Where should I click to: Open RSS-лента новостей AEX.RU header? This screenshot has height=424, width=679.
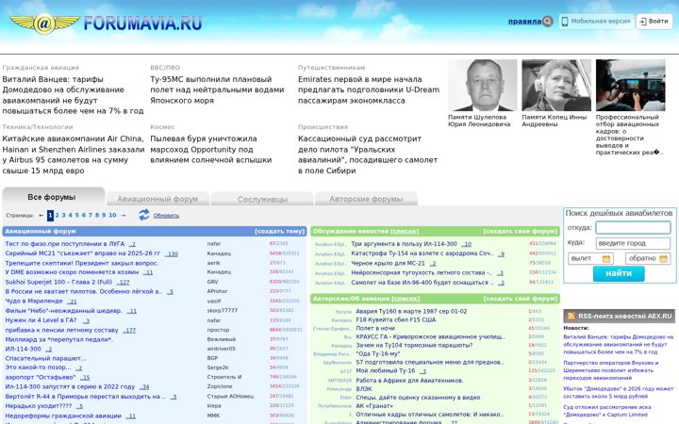click(x=620, y=317)
